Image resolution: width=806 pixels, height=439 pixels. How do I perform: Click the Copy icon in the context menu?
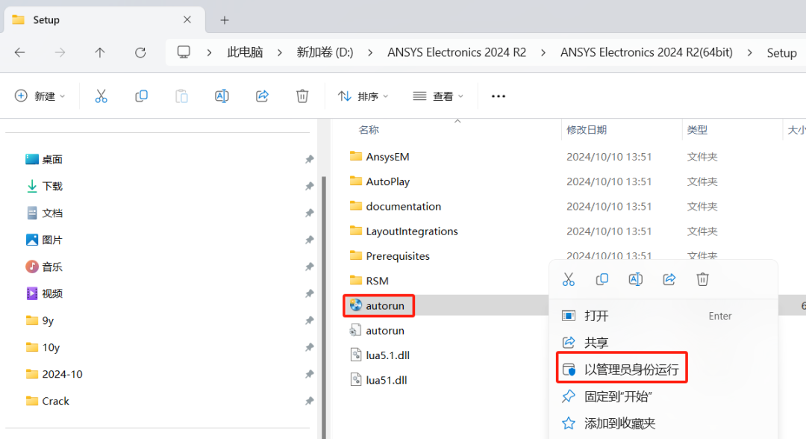[x=602, y=279]
